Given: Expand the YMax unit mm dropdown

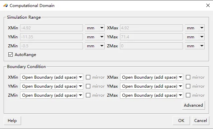Looking at the screenshot, I should [195, 37].
